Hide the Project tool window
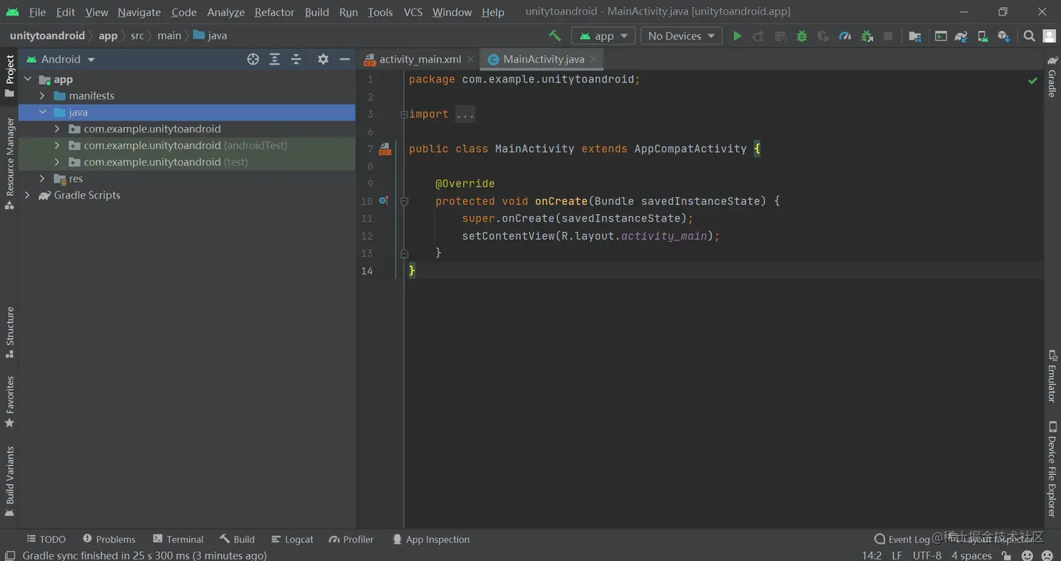1061x561 pixels. (345, 60)
